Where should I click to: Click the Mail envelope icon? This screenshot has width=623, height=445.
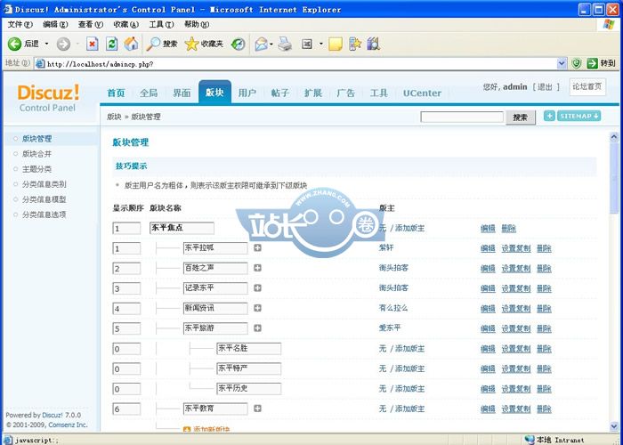261,44
